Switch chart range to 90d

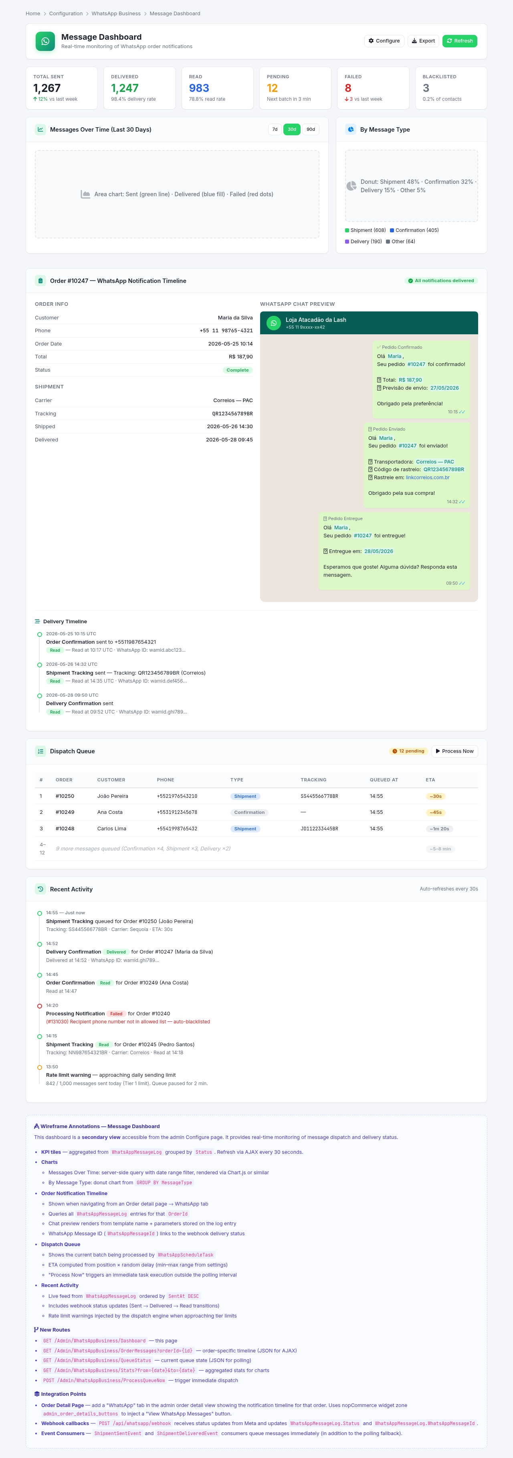pyautogui.click(x=311, y=130)
